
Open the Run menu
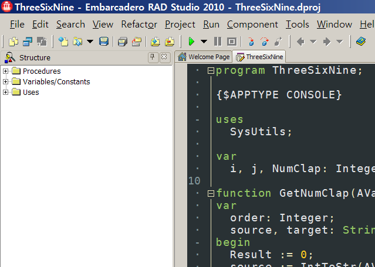pos(211,25)
